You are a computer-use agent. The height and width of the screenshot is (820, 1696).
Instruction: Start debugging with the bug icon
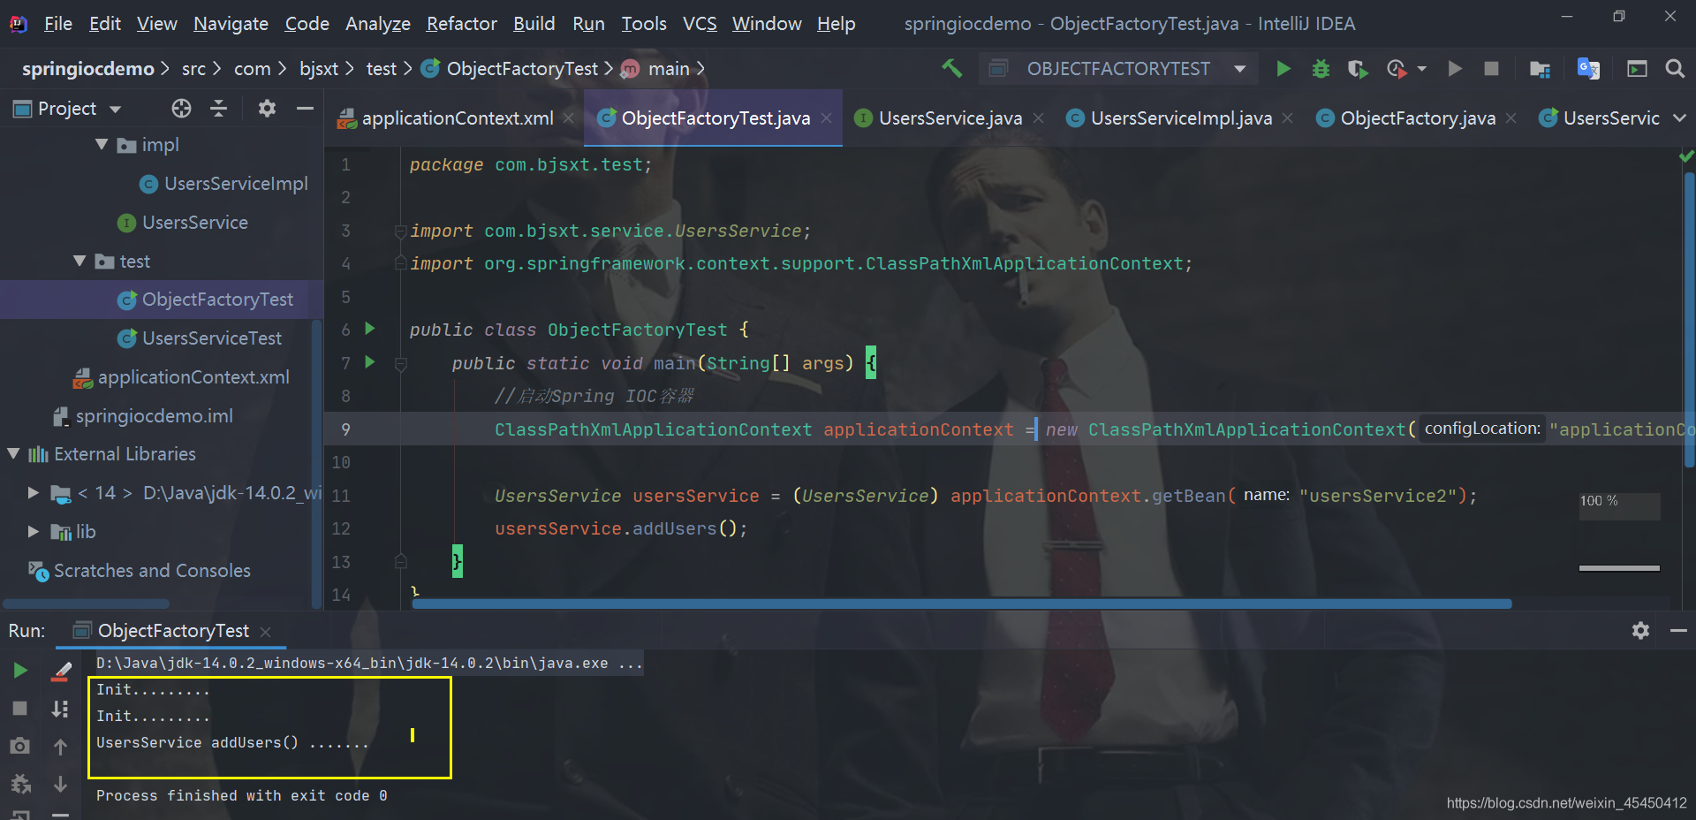point(1321,68)
